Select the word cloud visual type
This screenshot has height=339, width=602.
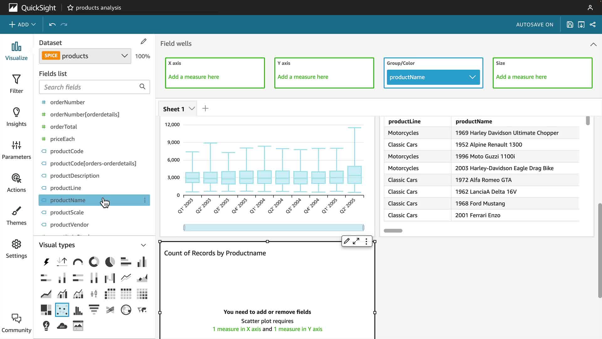tap(62, 326)
